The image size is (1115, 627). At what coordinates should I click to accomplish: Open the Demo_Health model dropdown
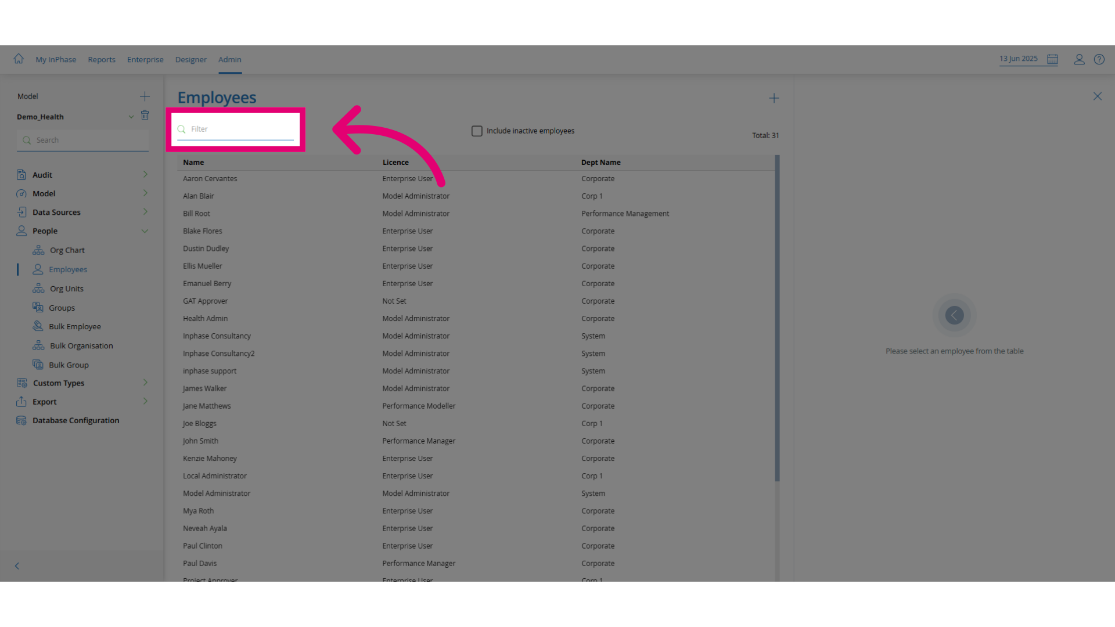(131, 117)
